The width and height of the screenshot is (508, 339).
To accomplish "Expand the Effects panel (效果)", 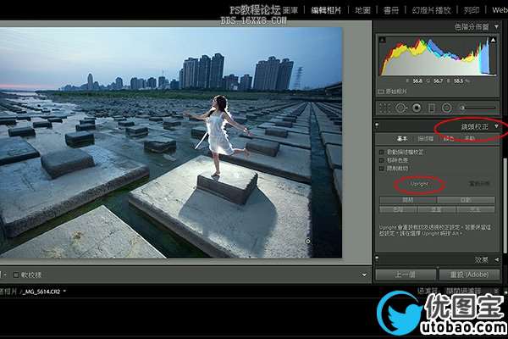I will (x=496, y=259).
